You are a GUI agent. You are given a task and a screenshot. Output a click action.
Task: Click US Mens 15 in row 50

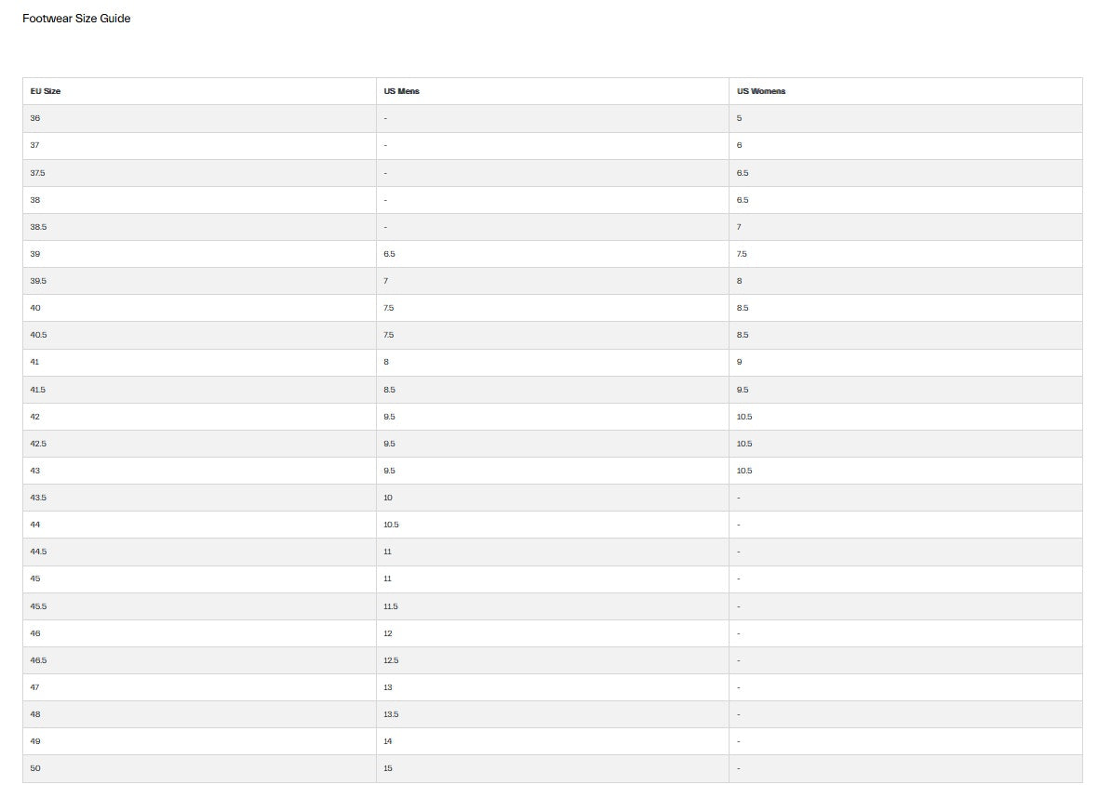[553, 768]
